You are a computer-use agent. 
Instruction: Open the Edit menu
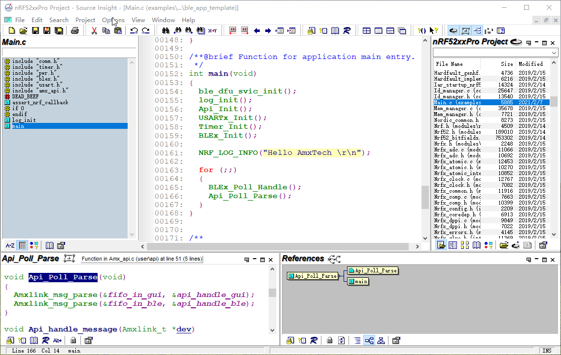coord(37,20)
